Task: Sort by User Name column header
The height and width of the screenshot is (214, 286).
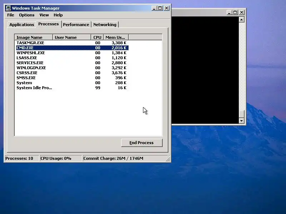Action: pyautogui.click(x=72, y=37)
